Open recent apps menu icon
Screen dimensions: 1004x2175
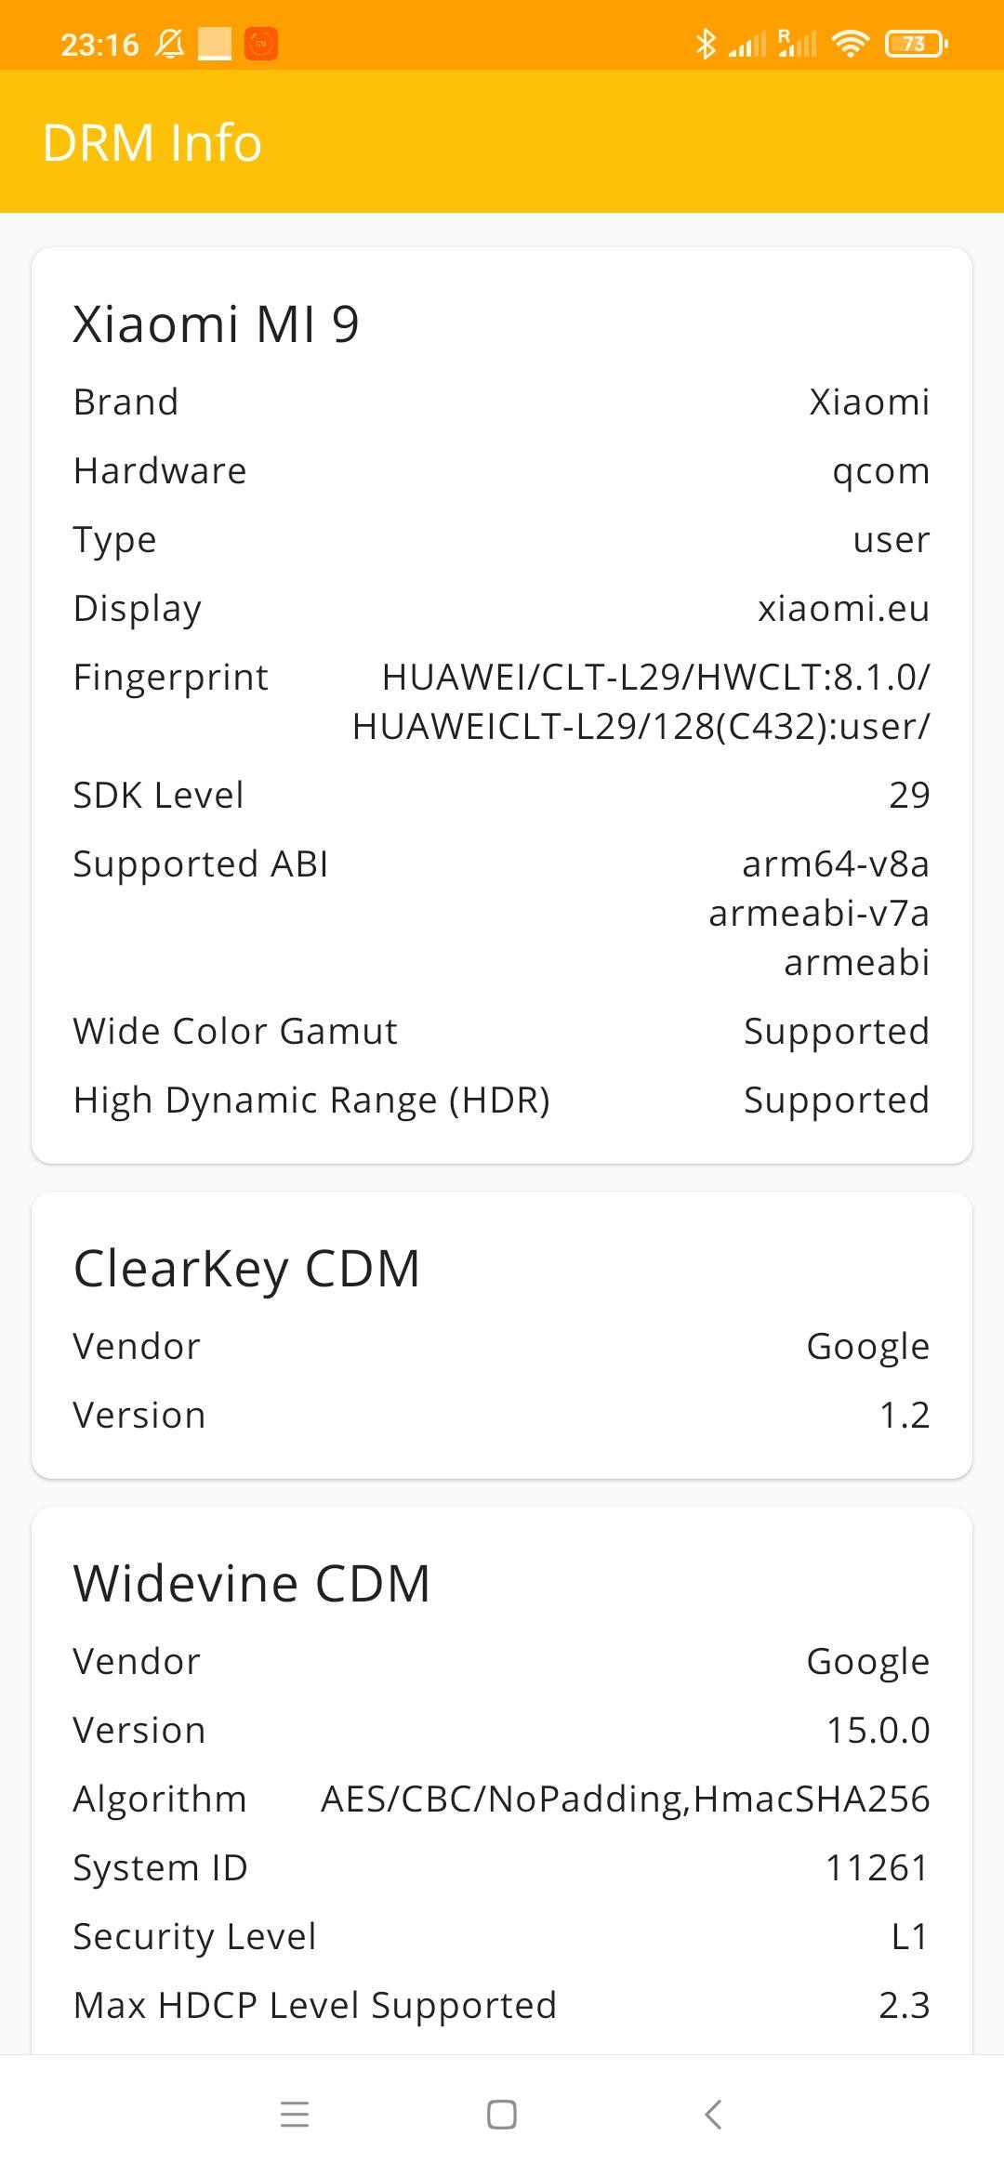(295, 2115)
